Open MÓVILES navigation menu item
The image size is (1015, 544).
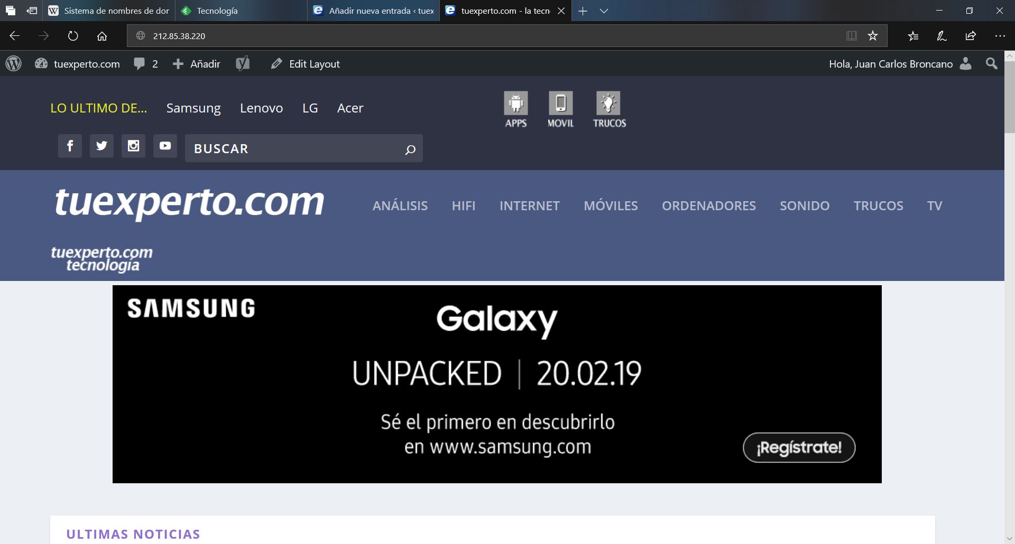[x=611, y=205]
